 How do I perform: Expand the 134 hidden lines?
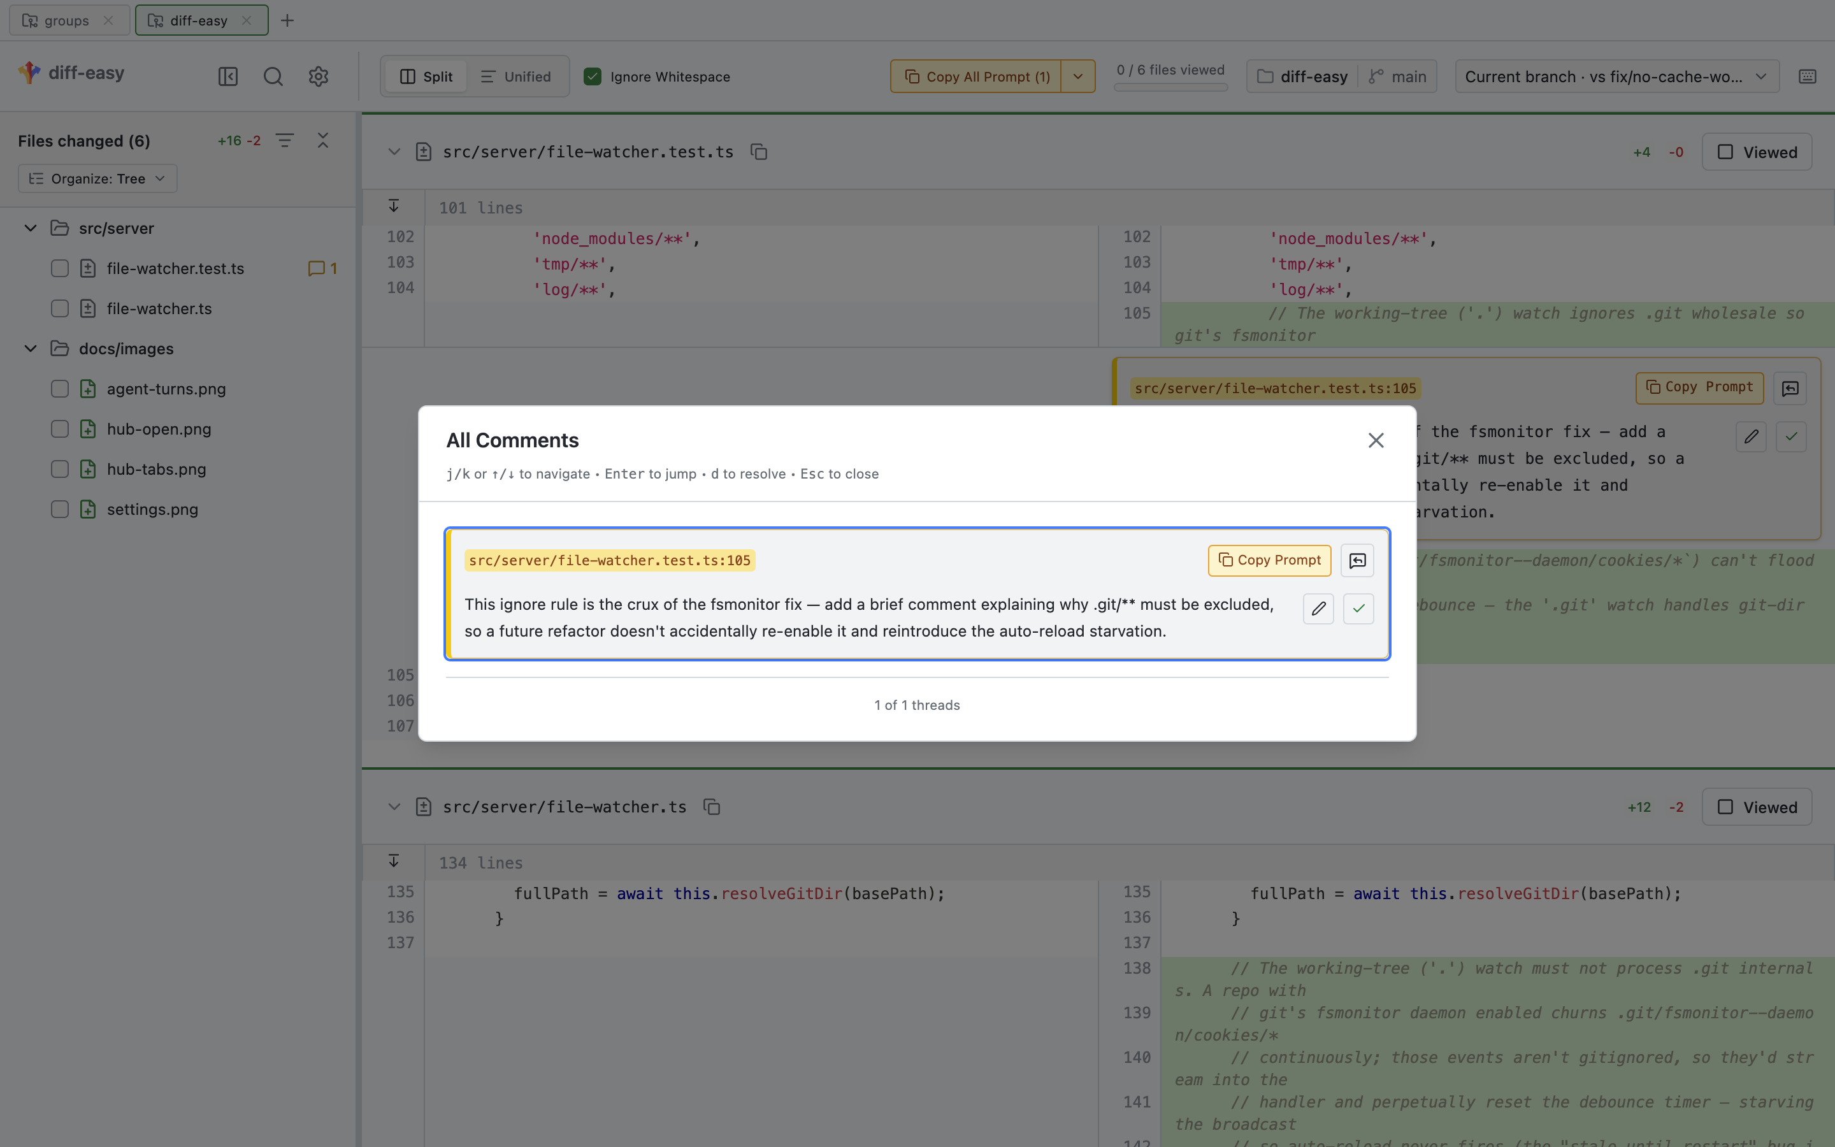pyautogui.click(x=394, y=861)
